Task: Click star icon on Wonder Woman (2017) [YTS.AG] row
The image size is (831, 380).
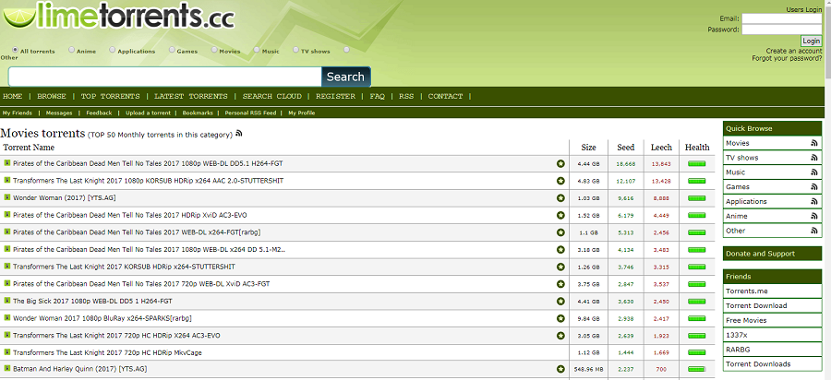Action: coord(560,198)
